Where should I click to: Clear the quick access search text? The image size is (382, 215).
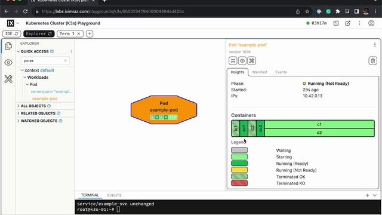pyautogui.click(x=66, y=61)
